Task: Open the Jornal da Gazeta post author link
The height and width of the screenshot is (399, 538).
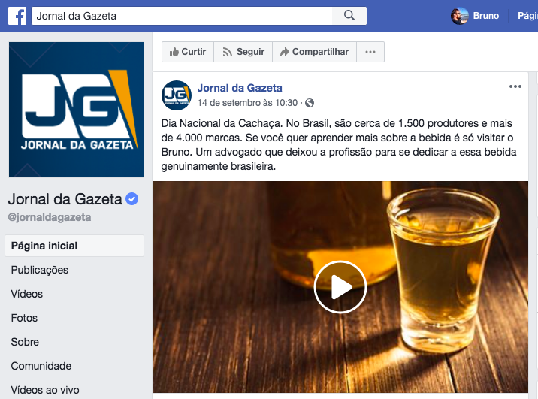Action: pos(240,88)
